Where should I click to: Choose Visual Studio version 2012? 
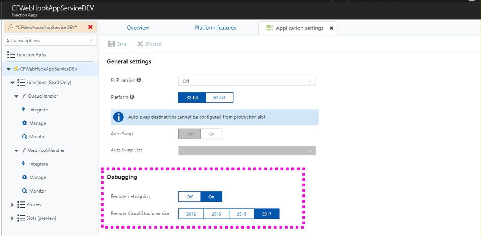[191, 214]
